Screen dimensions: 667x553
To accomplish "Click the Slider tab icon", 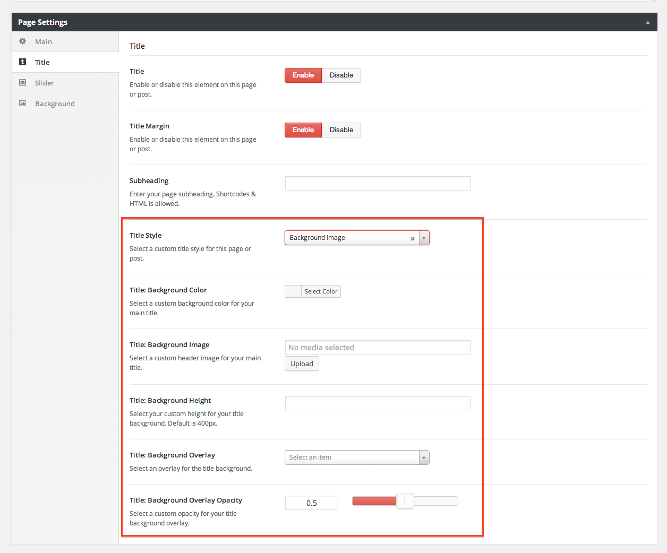I will 23,83.
